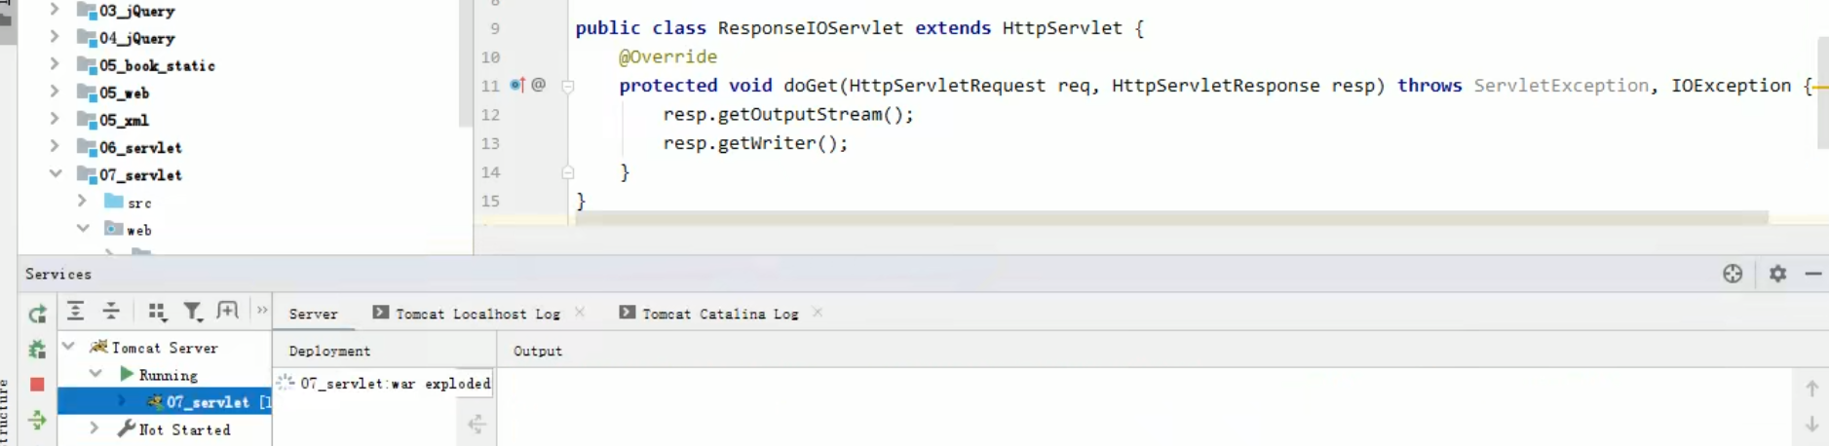Click the Open in New Tab icon
Viewport: 1829px width, 446px height.
[227, 311]
